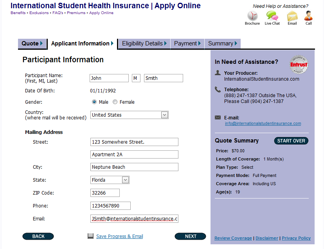324x249 pixels.
Task: Click the telephone handset icon
Action: (218, 90)
